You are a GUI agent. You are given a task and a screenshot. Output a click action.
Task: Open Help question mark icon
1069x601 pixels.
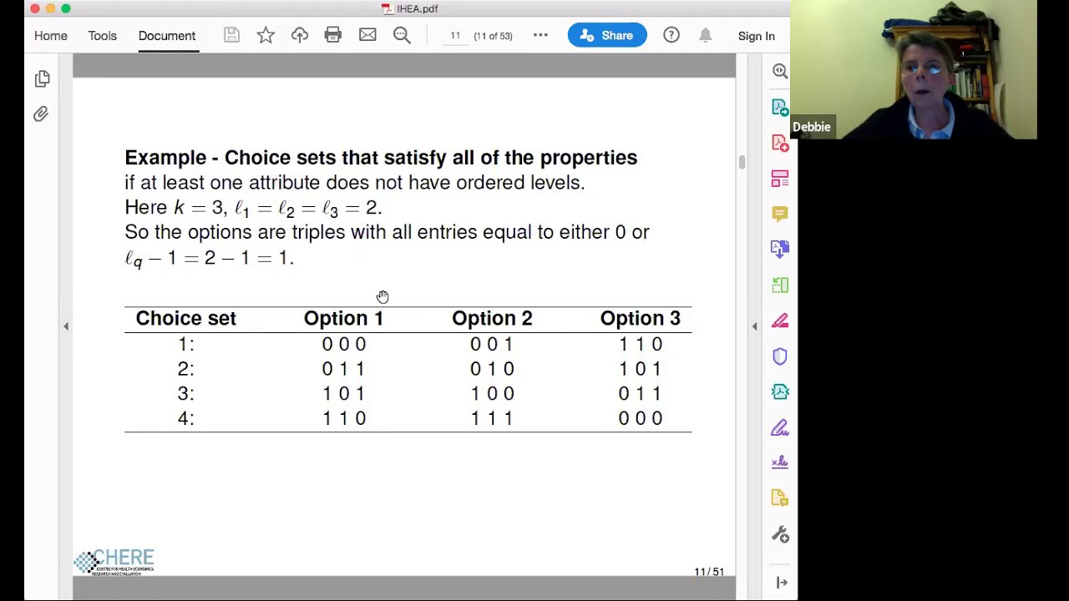pyautogui.click(x=671, y=35)
